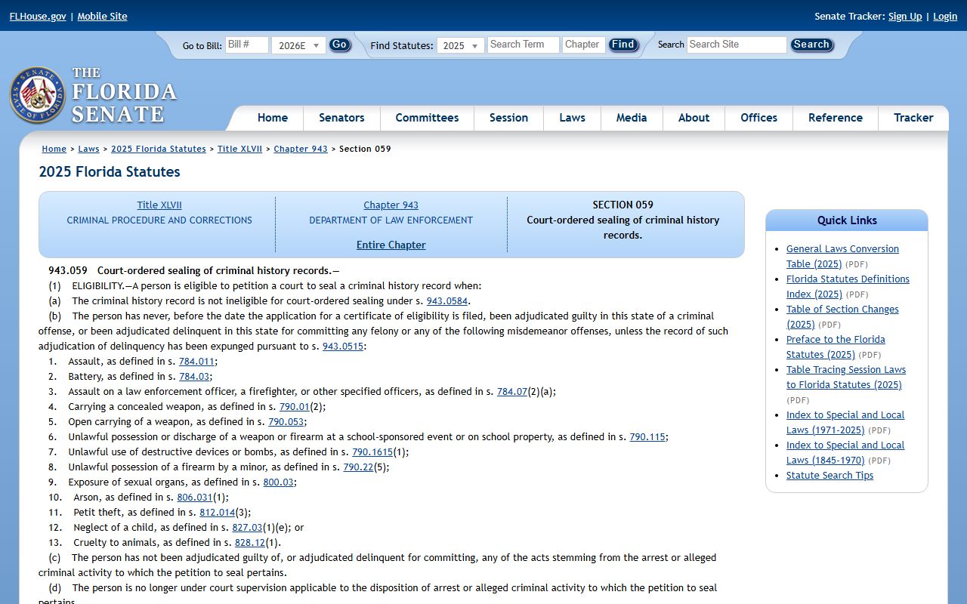Open the Laws navigation tab
This screenshot has width=967, height=604.
pyautogui.click(x=572, y=118)
